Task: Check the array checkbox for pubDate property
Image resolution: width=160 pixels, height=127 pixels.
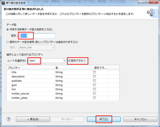Action: tap(95, 81)
